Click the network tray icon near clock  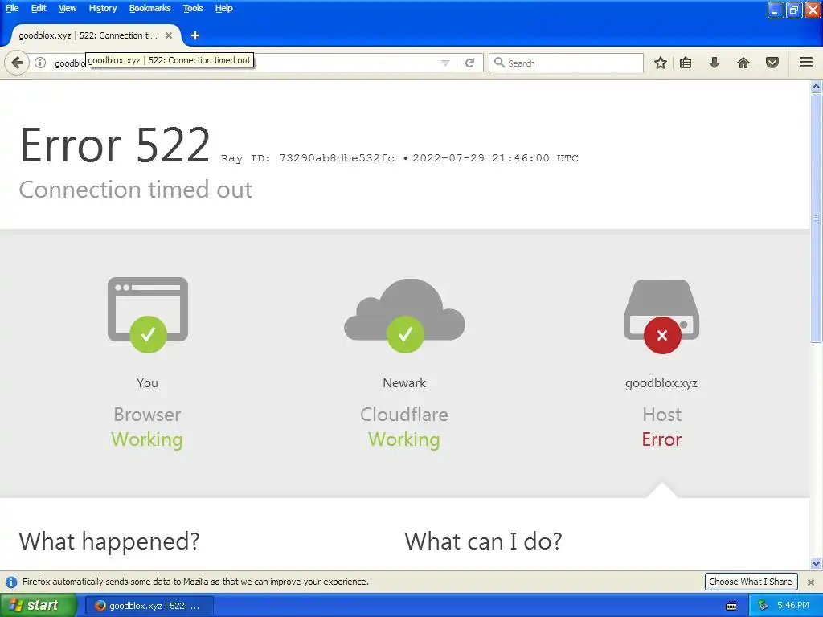763,606
